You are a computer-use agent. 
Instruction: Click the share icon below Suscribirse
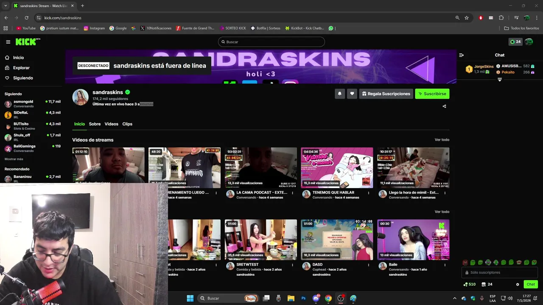coord(444,106)
